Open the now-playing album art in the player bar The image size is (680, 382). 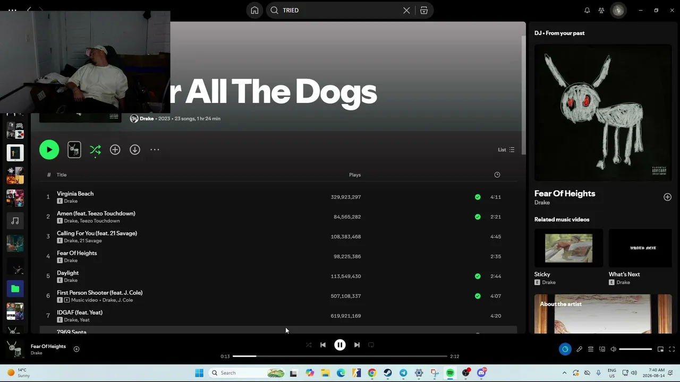[15, 349]
